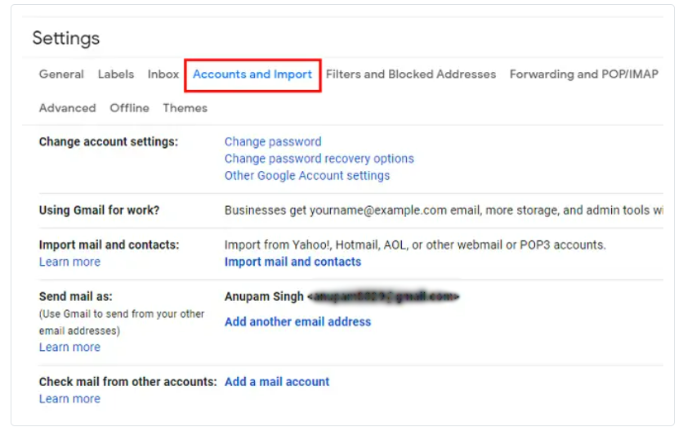Open Change password recovery options link
This screenshot has height=427, width=683.
pos(319,159)
